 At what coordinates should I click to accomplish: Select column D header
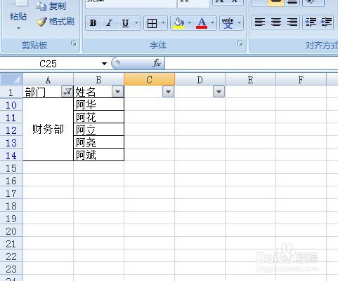pyautogui.click(x=200, y=79)
